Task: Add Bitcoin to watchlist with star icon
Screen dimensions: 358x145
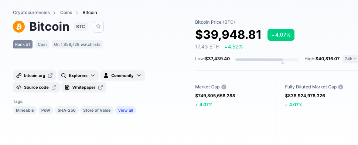Action: click(98, 27)
